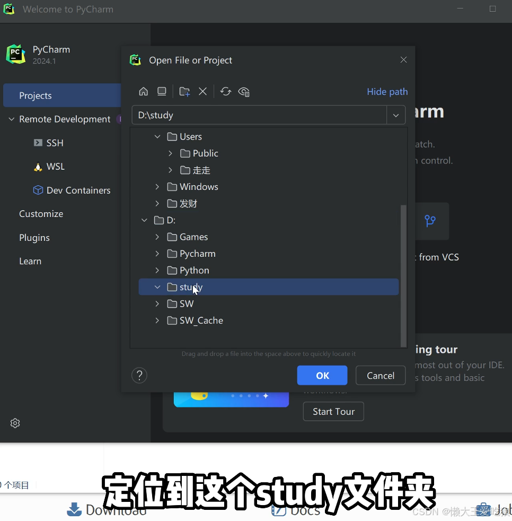Open the Customize section
This screenshot has height=521, width=512.
point(41,214)
